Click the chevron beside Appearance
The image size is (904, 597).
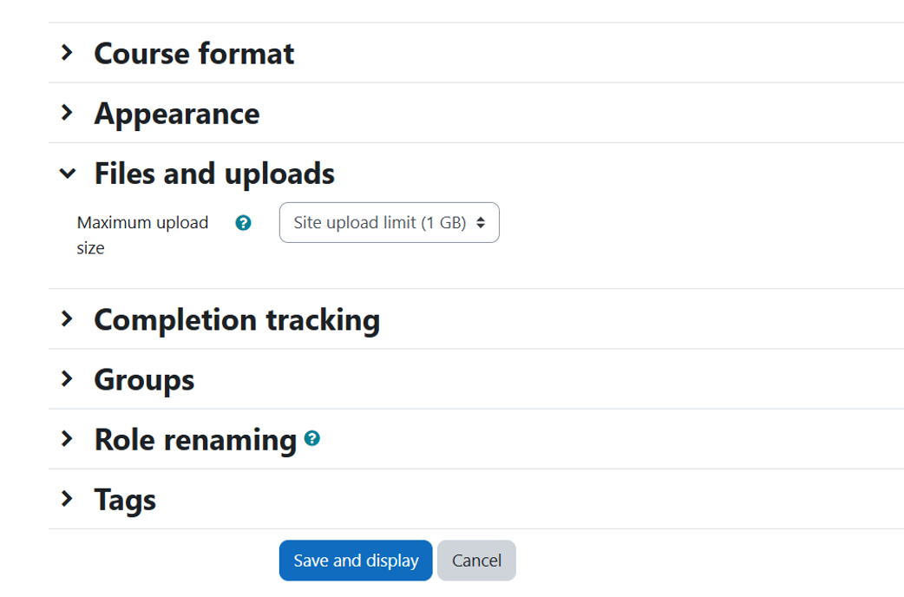(67, 114)
